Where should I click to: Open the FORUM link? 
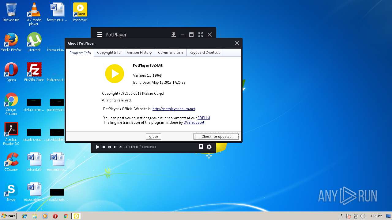[204, 118]
